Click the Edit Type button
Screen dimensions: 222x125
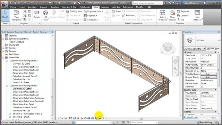pyautogui.click(x=213, y=49)
